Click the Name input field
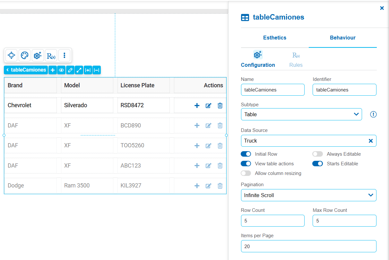389x260 pixels. (x=273, y=90)
